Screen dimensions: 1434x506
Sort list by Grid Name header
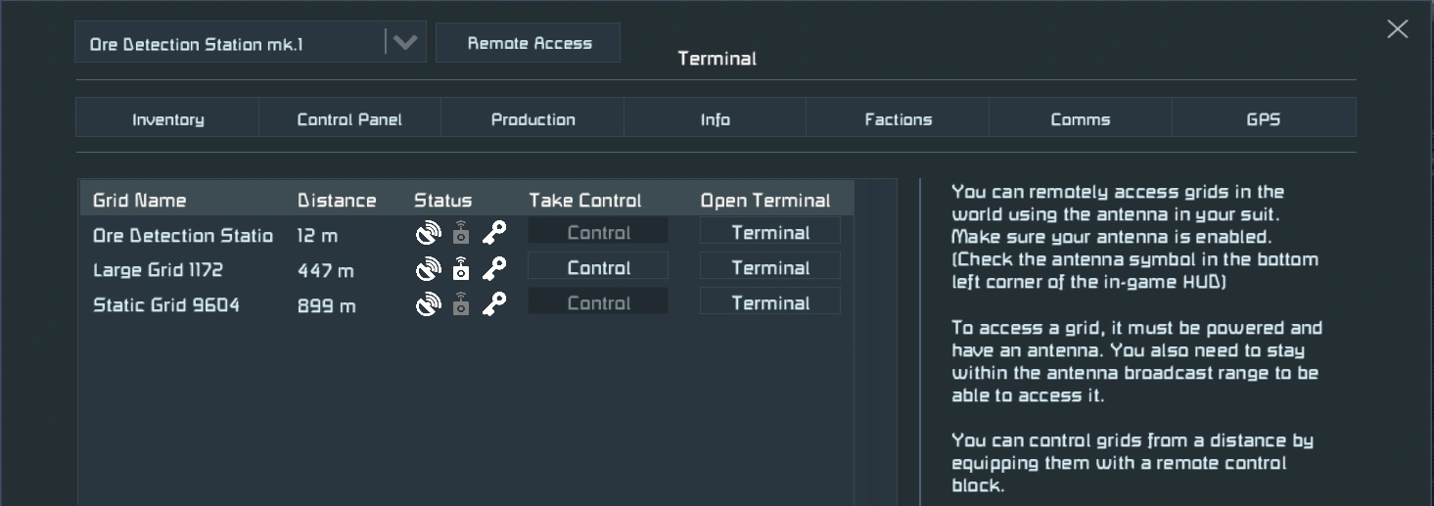point(139,201)
